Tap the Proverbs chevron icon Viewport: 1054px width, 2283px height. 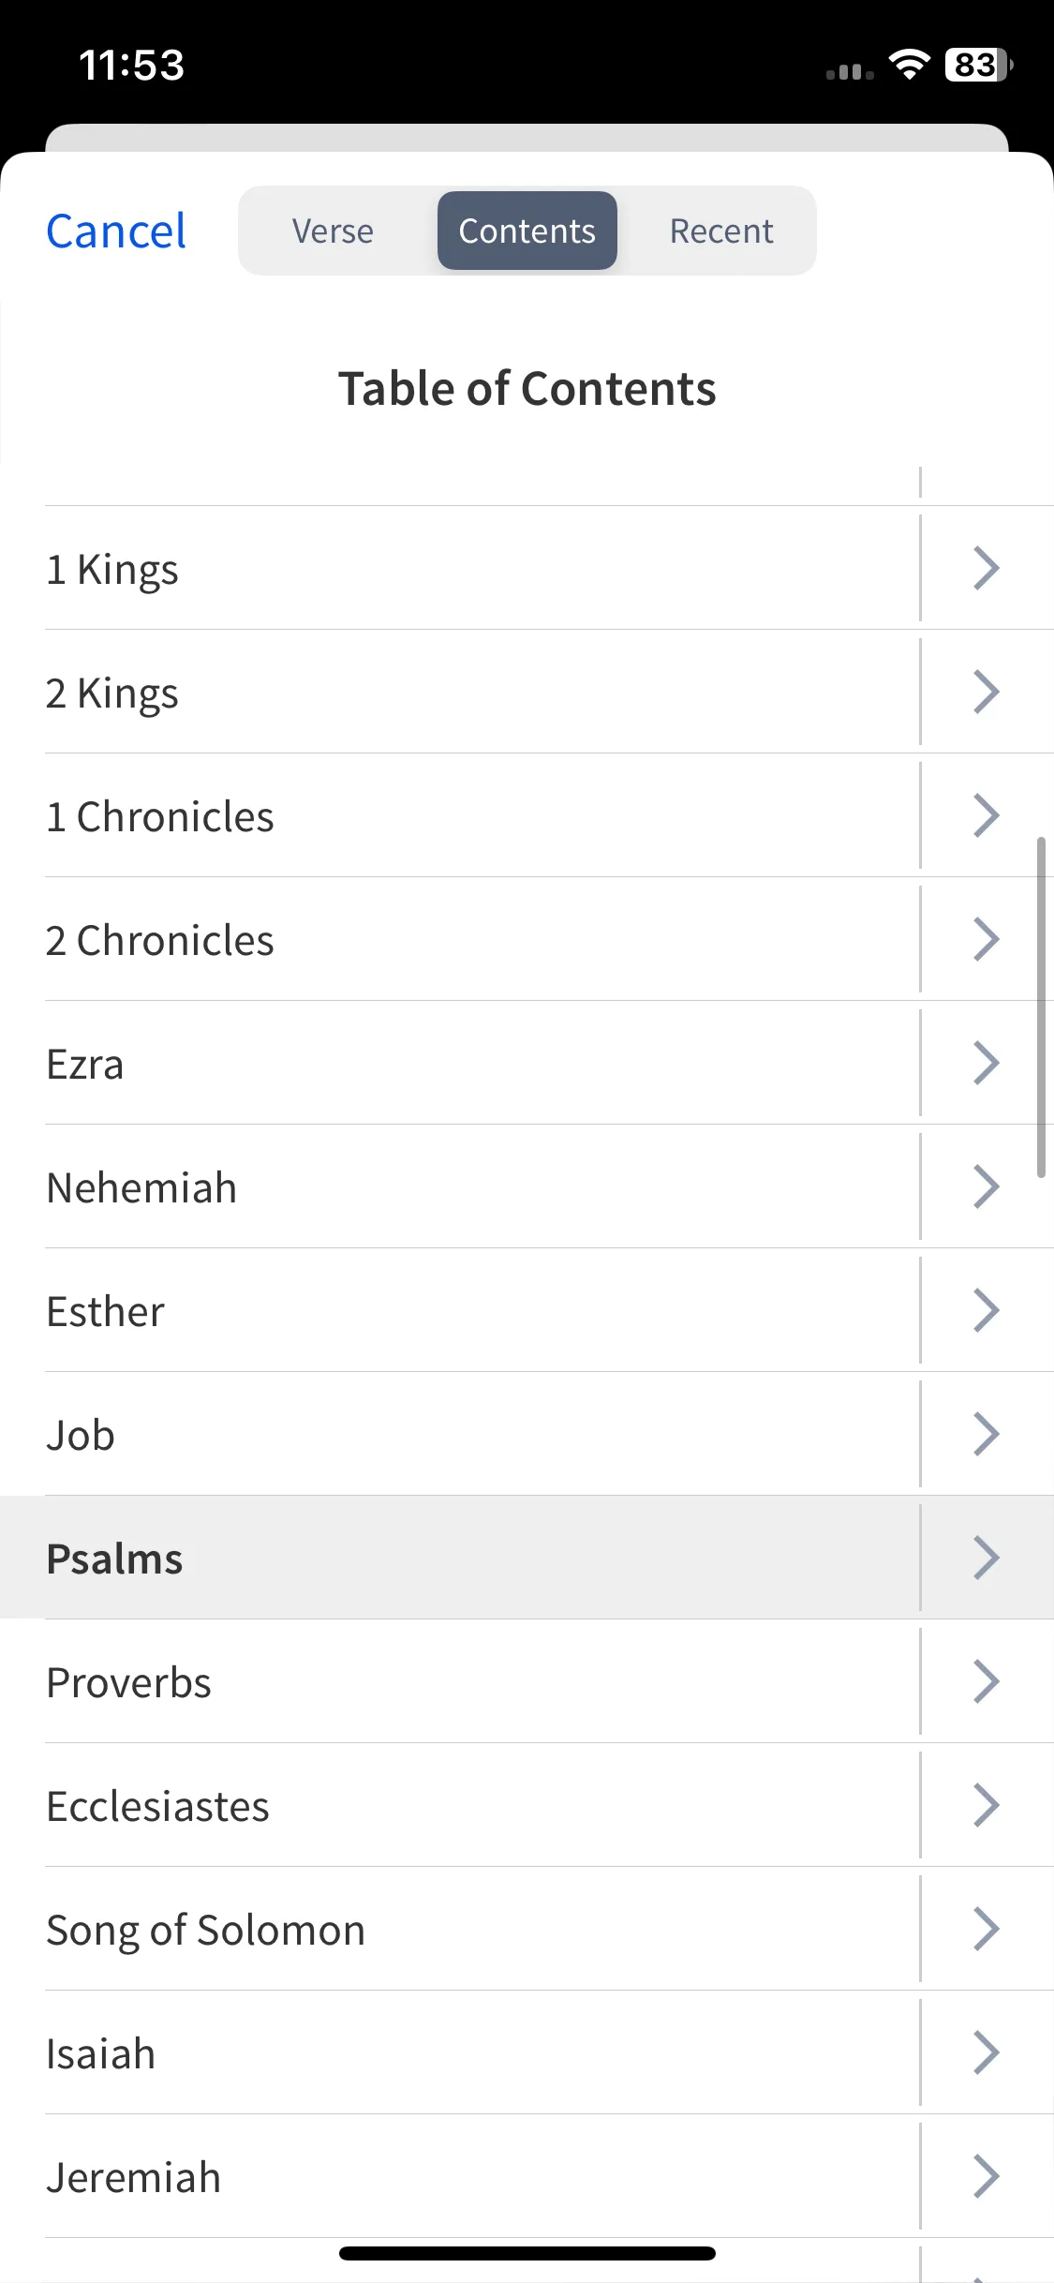click(987, 1681)
